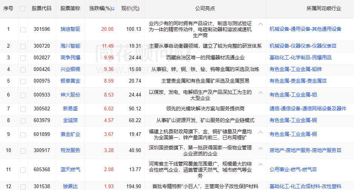
Task: Check the box for row 瑞迪智驱
Action: coord(23,30)
